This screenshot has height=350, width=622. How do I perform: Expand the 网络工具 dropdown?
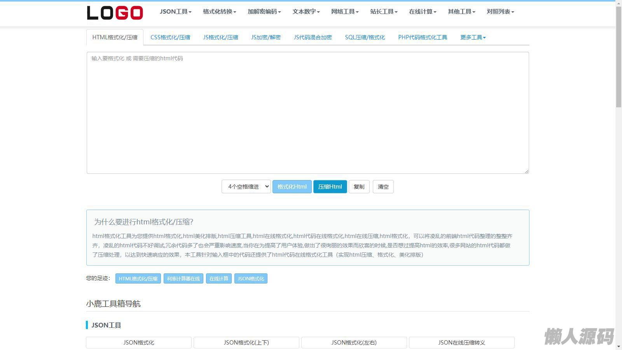pyautogui.click(x=345, y=12)
